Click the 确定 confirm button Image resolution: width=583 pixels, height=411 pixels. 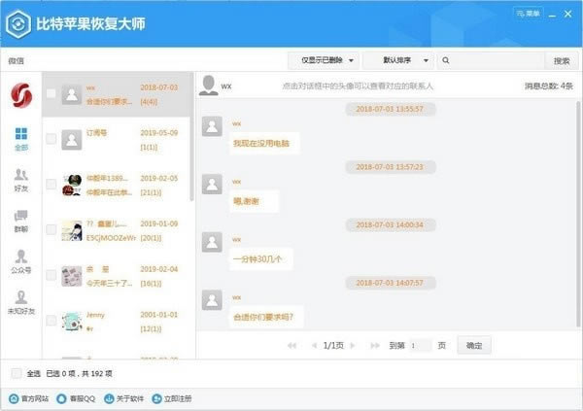click(474, 346)
